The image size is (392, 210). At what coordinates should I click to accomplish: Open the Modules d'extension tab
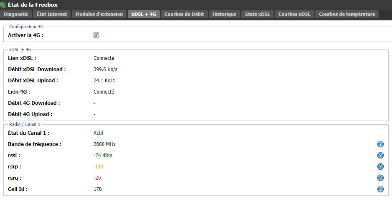click(99, 14)
